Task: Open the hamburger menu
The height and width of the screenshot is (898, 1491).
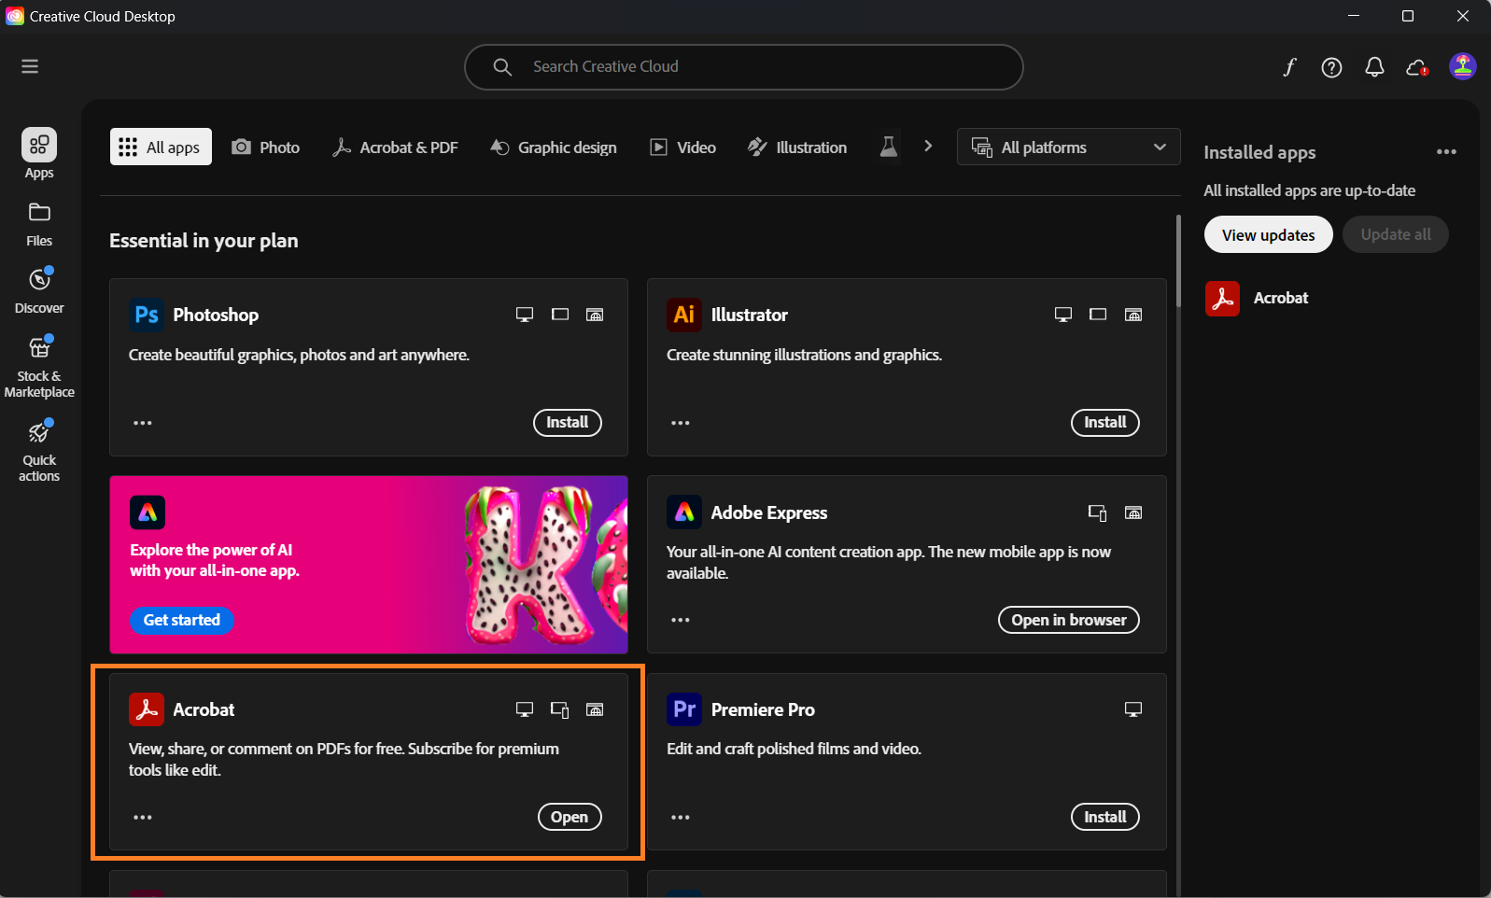Action: 30,66
